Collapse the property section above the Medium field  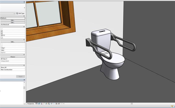tap(24, 16)
